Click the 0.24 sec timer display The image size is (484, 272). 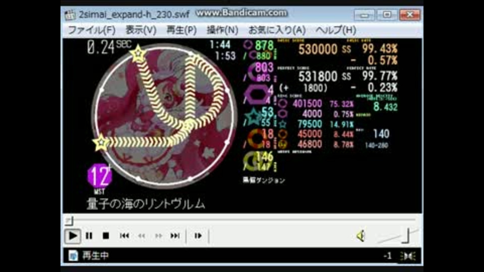(109, 47)
